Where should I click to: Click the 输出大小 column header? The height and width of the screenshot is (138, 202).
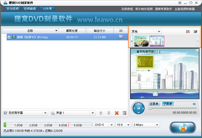(x=100, y=31)
